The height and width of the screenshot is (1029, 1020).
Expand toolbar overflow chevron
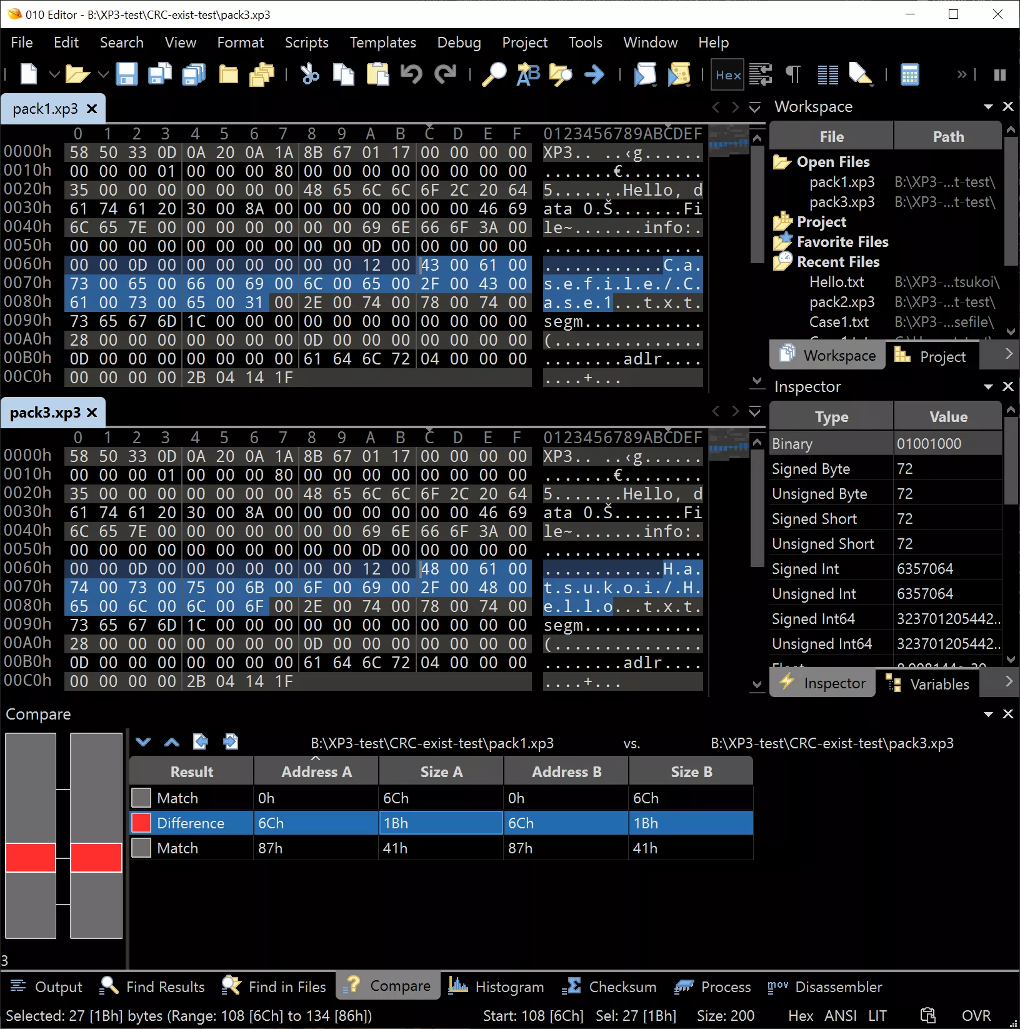[961, 75]
